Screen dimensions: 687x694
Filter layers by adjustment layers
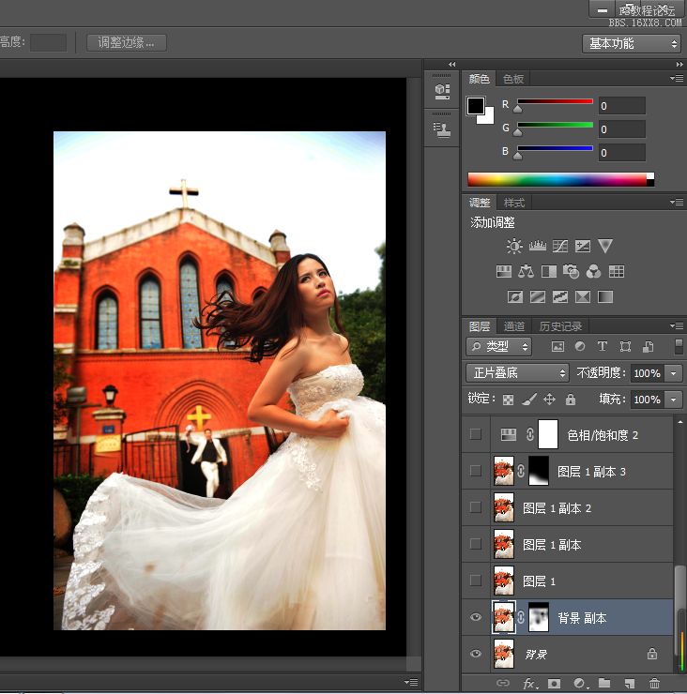[x=580, y=347]
